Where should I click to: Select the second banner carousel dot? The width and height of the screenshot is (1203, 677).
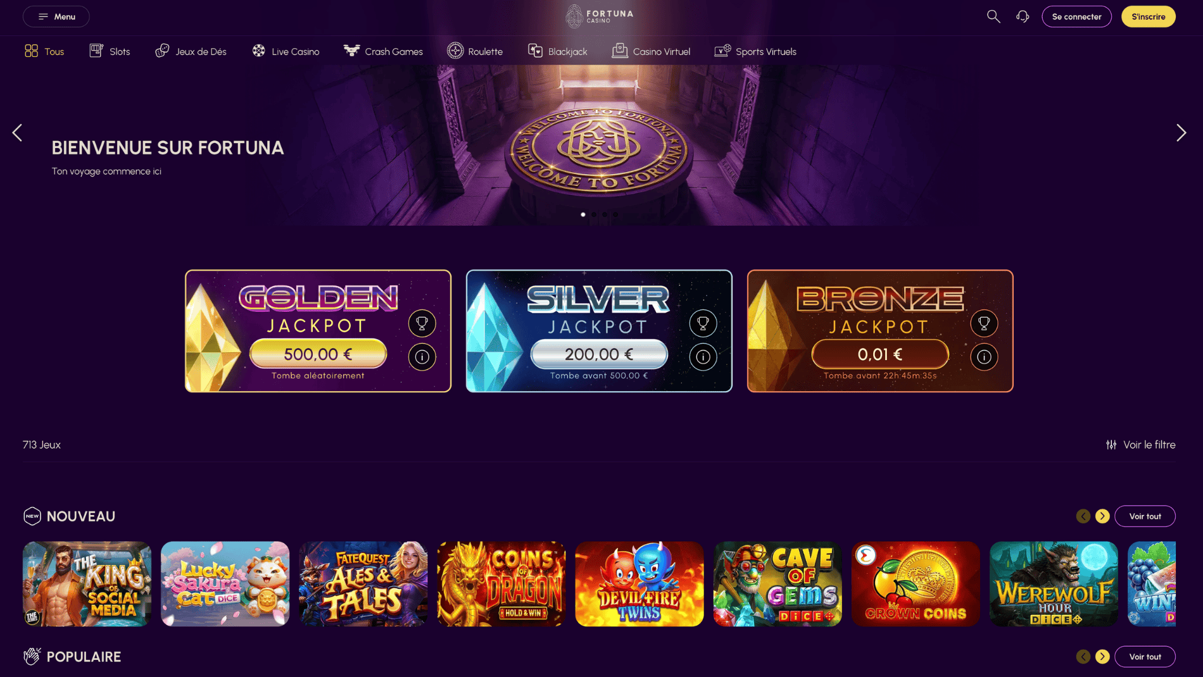tap(594, 214)
